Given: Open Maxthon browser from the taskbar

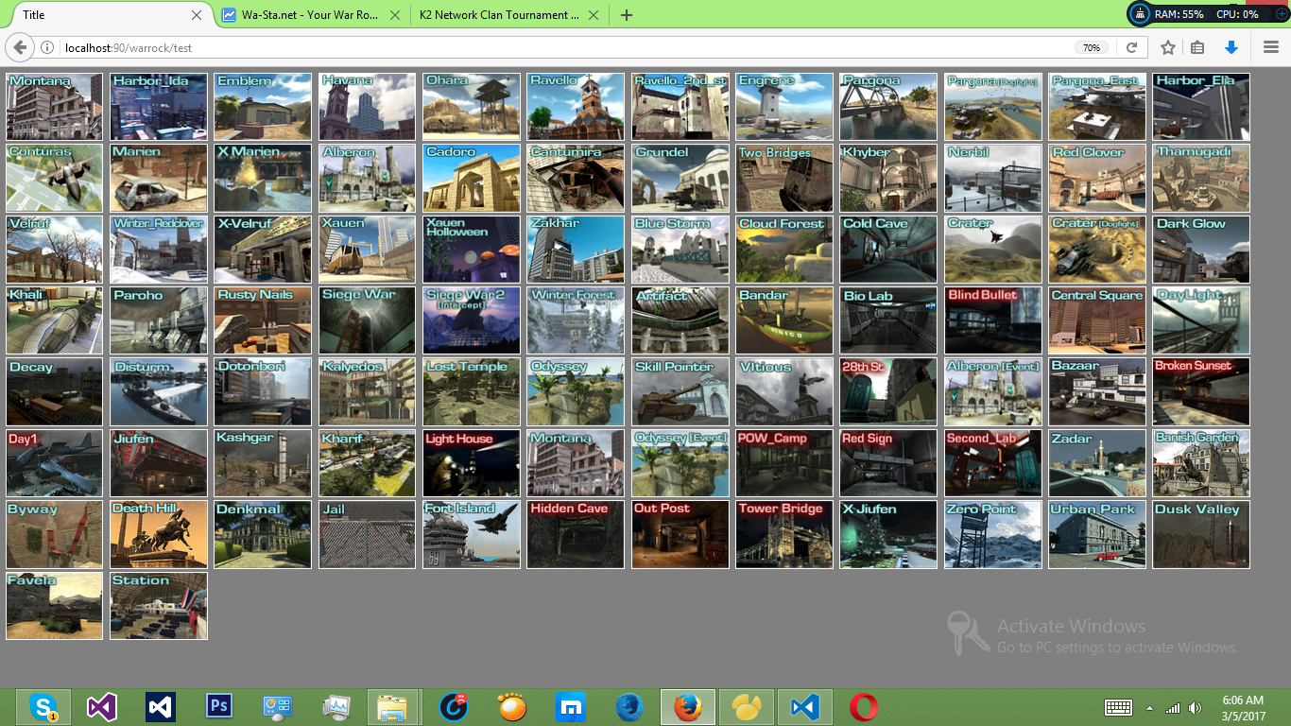Looking at the screenshot, I should click(571, 707).
